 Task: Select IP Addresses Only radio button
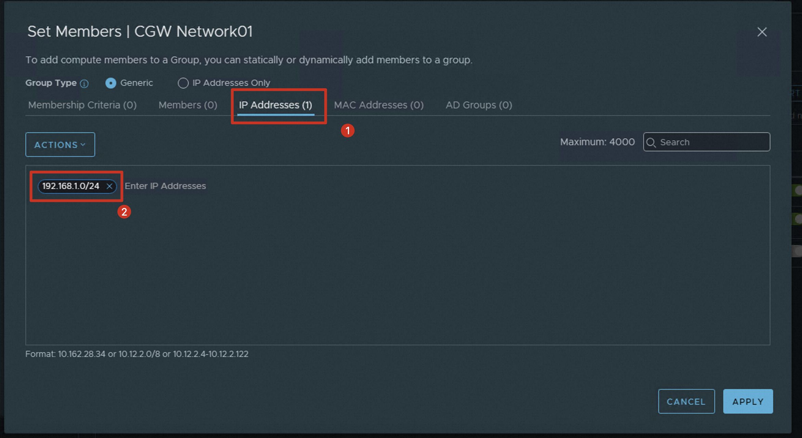point(183,83)
